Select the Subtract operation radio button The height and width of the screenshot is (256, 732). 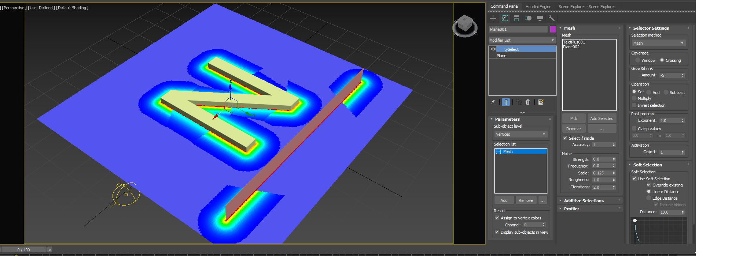point(666,92)
